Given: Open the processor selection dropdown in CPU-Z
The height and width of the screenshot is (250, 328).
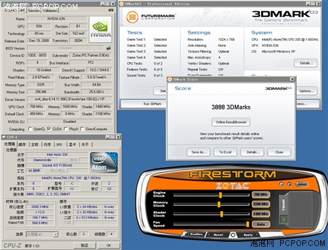Looking at the screenshot, I should tap(56, 235).
